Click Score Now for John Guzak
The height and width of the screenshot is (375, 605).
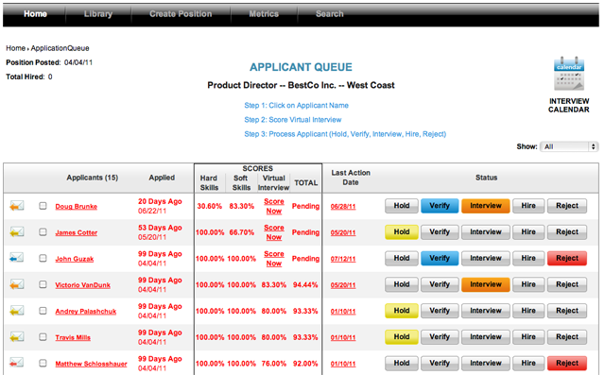(x=274, y=259)
